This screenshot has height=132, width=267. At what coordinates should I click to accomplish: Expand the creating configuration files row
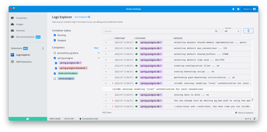106,66
